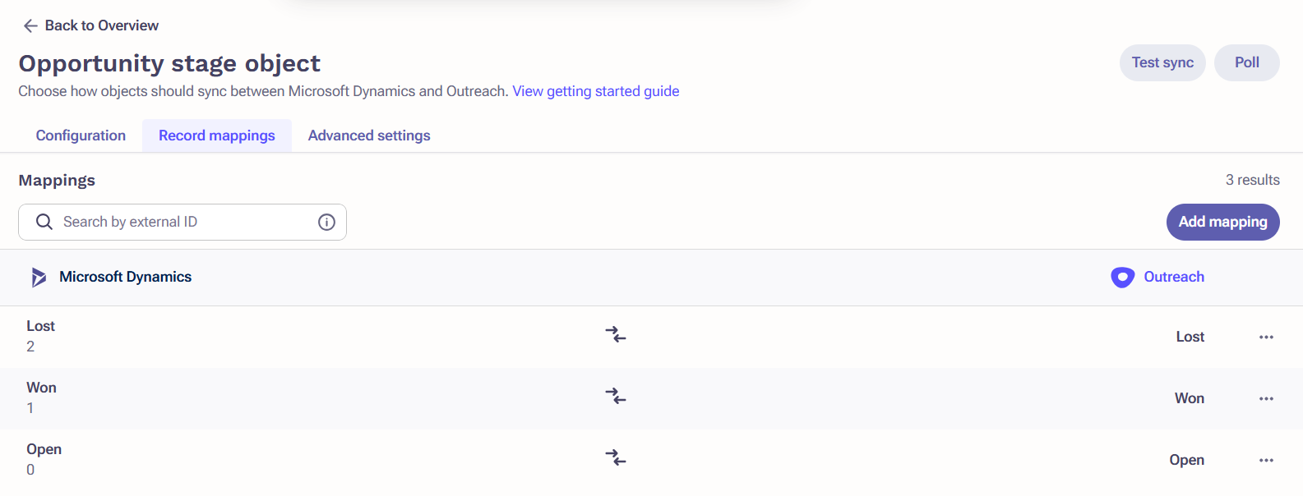Click the back arrow icon
This screenshot has width=1303, height=496.
[30, 25]
